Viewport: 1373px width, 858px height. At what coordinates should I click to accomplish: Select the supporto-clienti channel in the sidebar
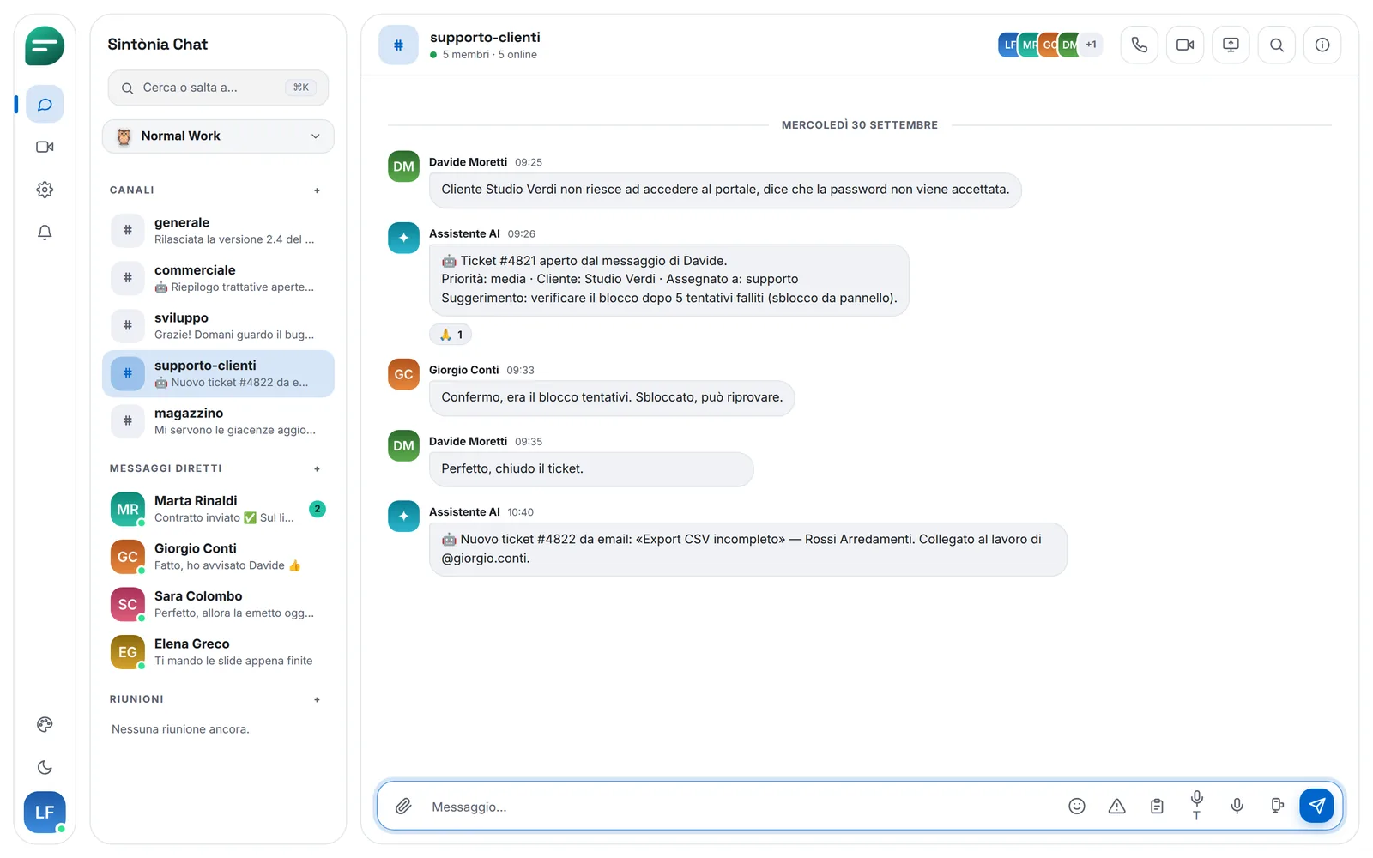[x=218, y=373]
